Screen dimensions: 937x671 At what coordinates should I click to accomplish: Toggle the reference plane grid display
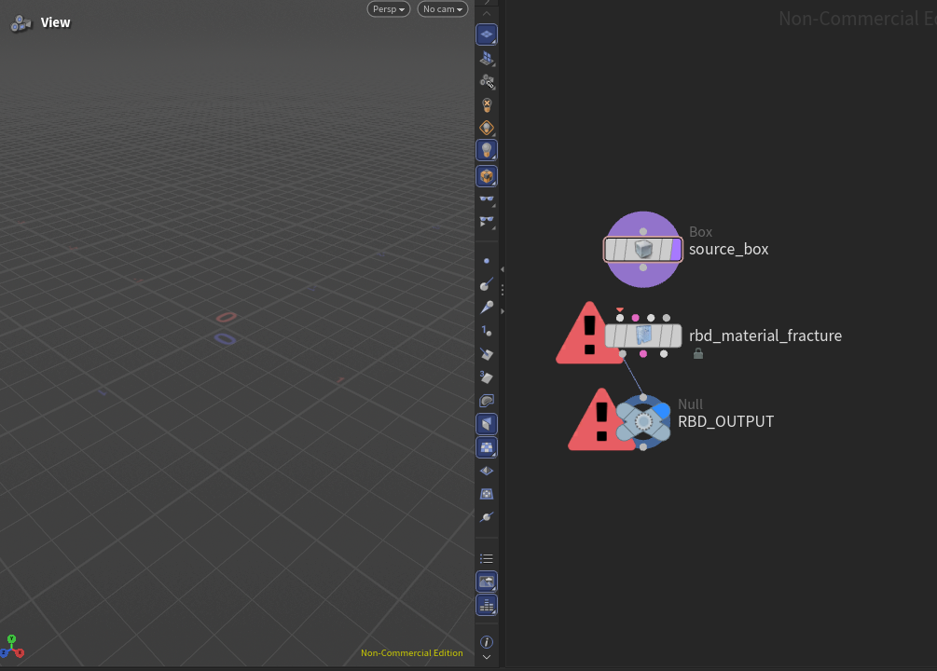tap(487, 34)
